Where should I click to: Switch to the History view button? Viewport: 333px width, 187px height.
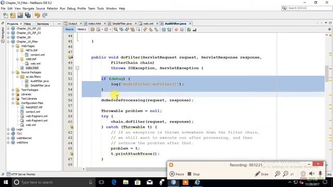[x=82, y=29]
